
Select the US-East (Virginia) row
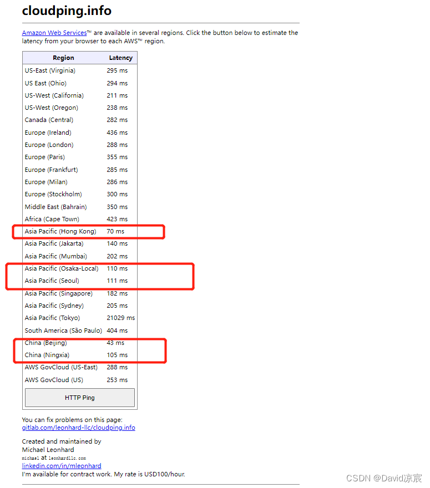click(x=80, y=70)
